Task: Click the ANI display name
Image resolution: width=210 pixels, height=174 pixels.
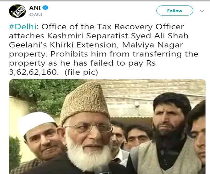Action: coord(35,8)
